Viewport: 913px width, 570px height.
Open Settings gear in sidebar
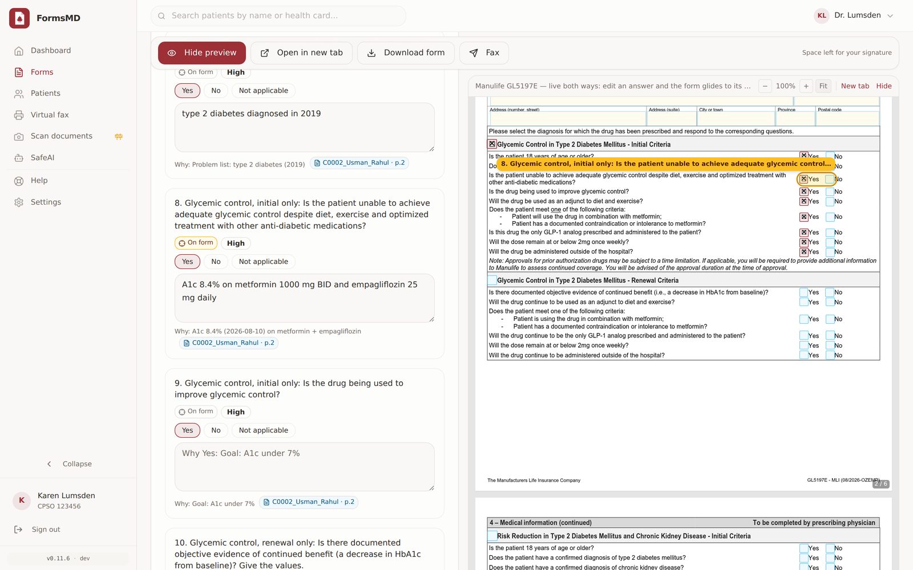(19, 202)
